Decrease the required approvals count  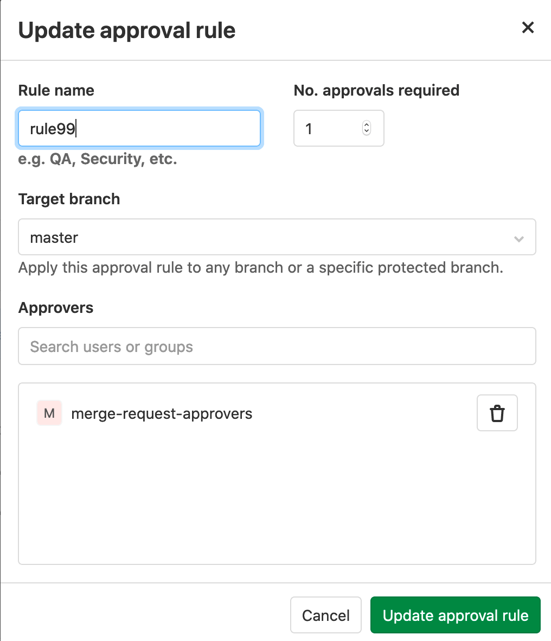point(367,132)
